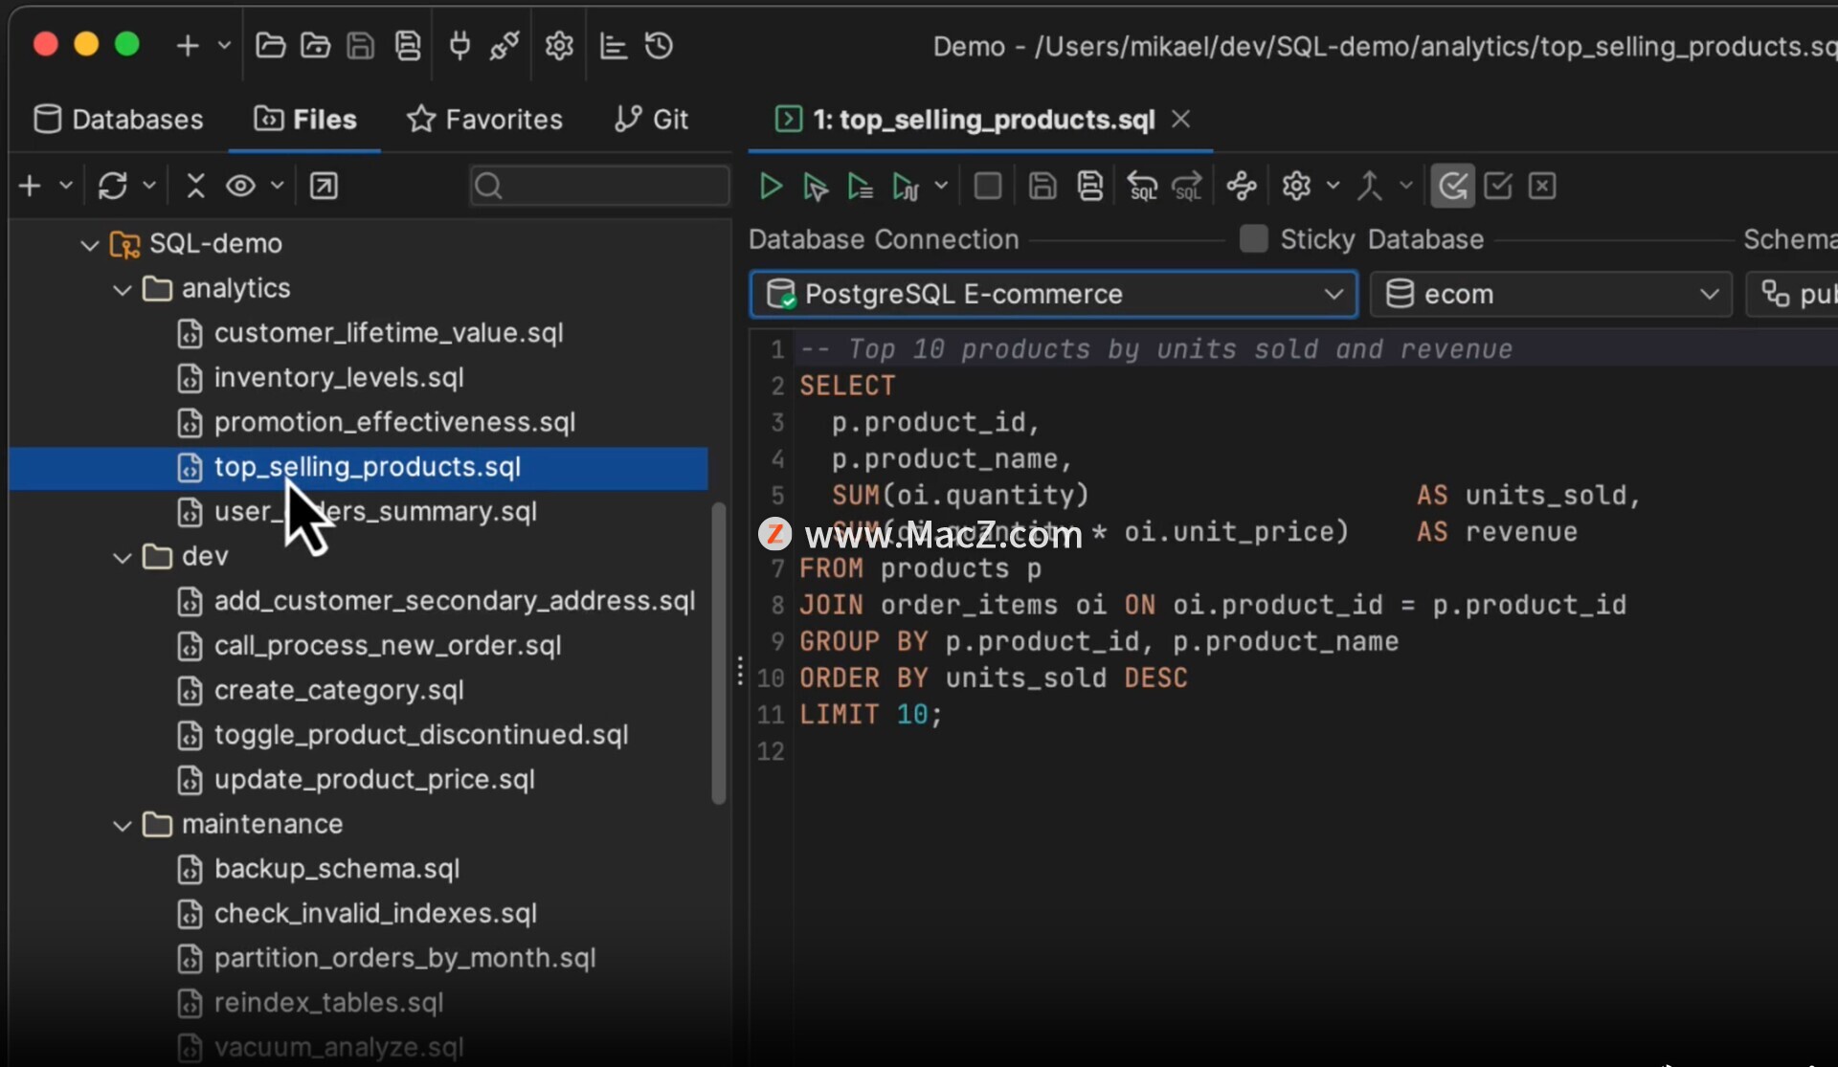This screenshot has width=1838, height=1067.
Task: Click save as icon in editor toolbar
Action: click(1090, 186)
